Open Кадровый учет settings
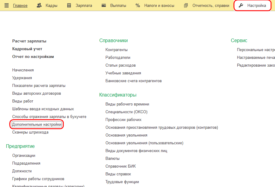This screenshot has width=275, height=187. (x=27, y=49)
